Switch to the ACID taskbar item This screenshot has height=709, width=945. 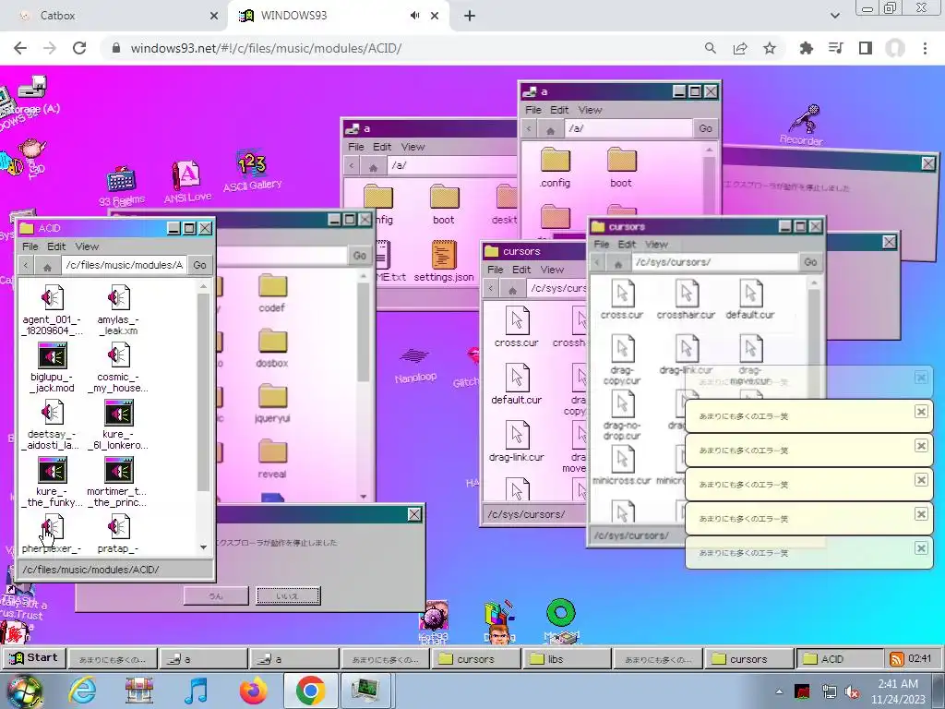click(x=839, y=659)
